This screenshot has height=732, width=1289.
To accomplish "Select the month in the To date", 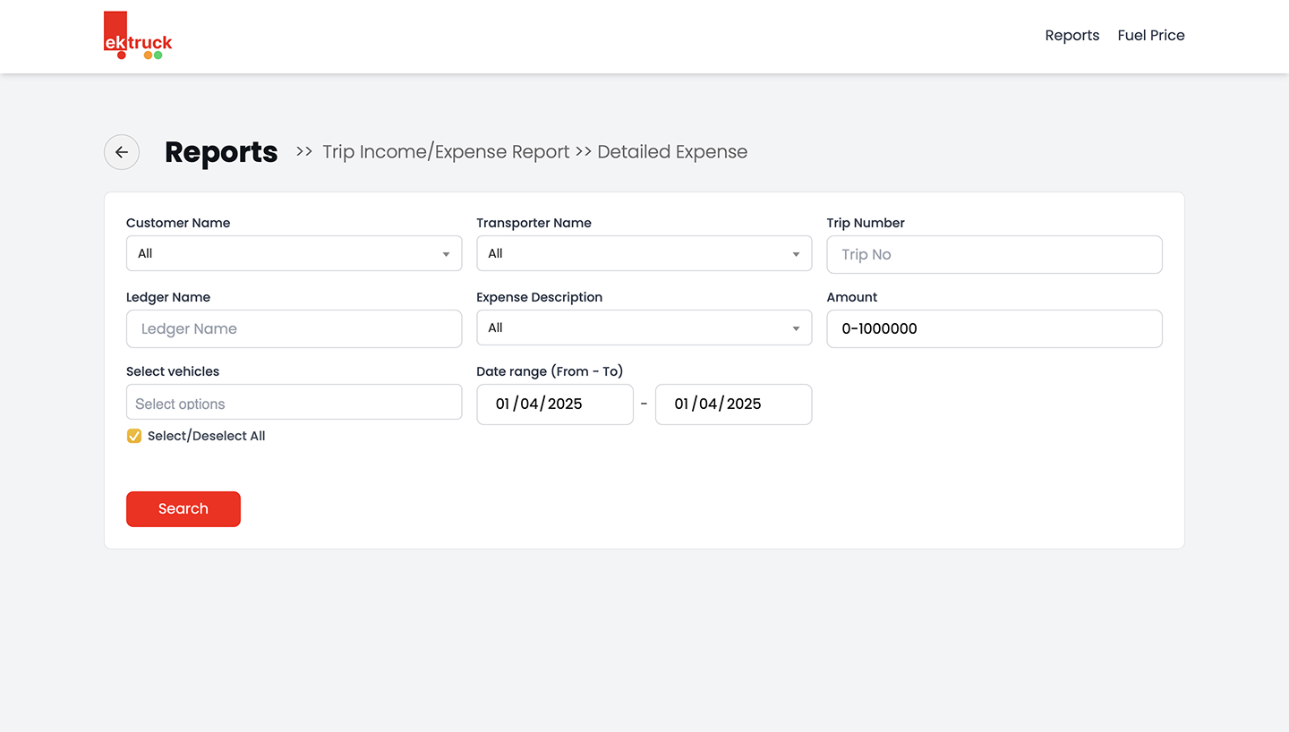I will click(x=709, y=404).
